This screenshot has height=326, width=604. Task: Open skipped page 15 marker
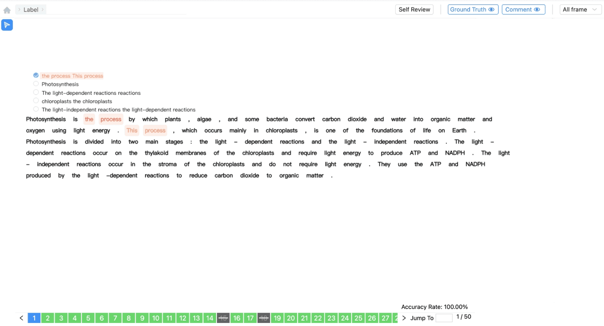click(x=223, y=318)
